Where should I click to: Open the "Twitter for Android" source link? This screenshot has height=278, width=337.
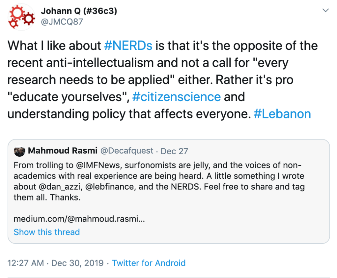pos(149,263)
